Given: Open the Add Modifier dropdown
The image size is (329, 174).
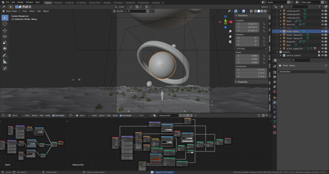Looking at the screenshot, I should [303, 72].
